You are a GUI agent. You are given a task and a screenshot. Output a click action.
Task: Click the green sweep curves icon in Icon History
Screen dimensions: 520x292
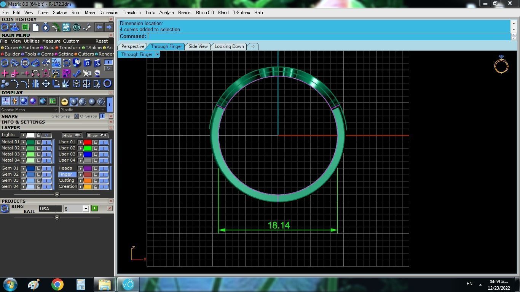tap(56, 27)
